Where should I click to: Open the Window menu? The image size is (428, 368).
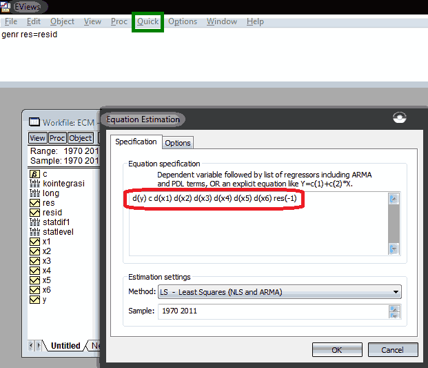click(222, 21)
